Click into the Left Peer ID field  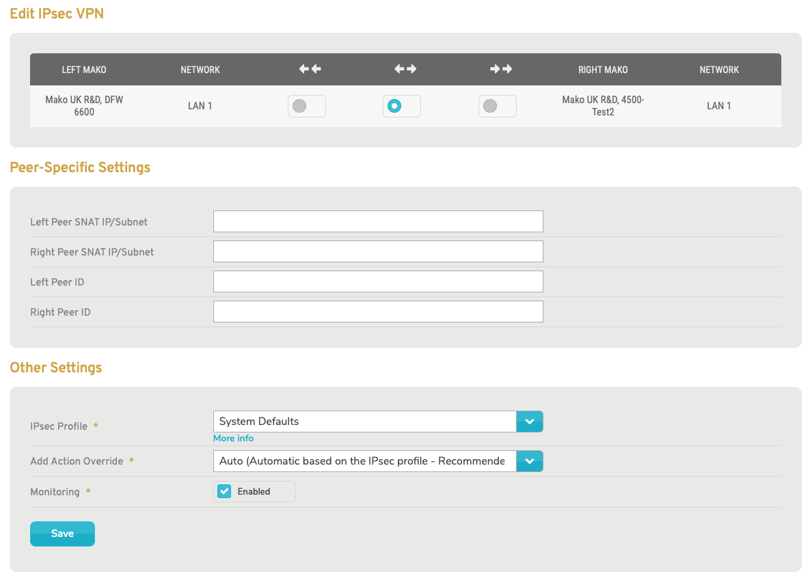(x=378, y=281)
